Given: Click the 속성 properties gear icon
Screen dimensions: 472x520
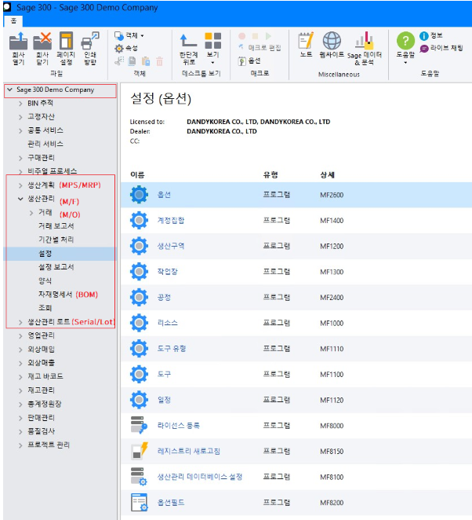Looking at the screenshot, I should pos(119,49).
